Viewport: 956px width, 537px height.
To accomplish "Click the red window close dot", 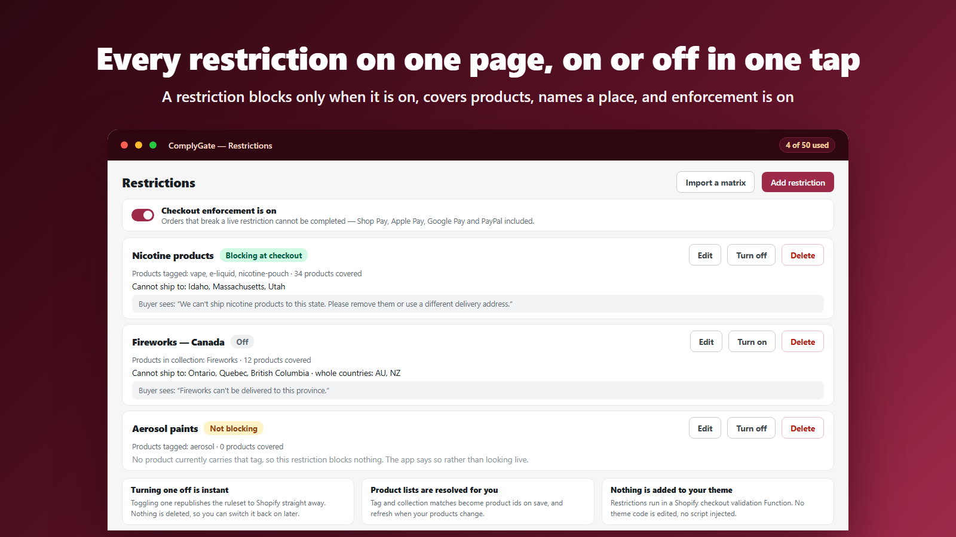I will pos(124,145).
